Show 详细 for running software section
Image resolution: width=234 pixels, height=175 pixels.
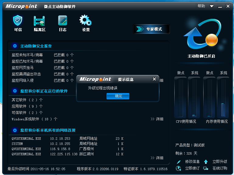click(157, 119)
